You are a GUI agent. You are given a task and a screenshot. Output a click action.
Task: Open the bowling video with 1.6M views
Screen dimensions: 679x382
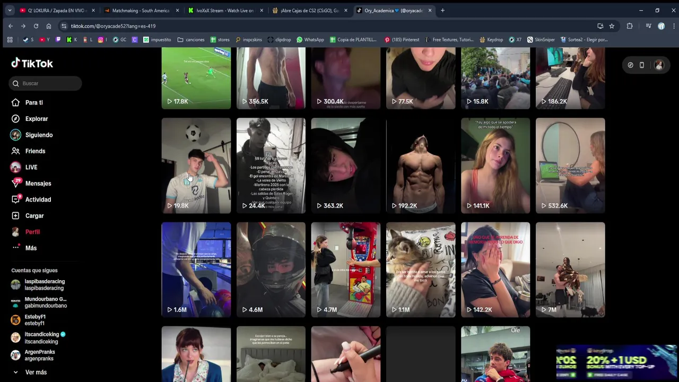pos(196,270)
